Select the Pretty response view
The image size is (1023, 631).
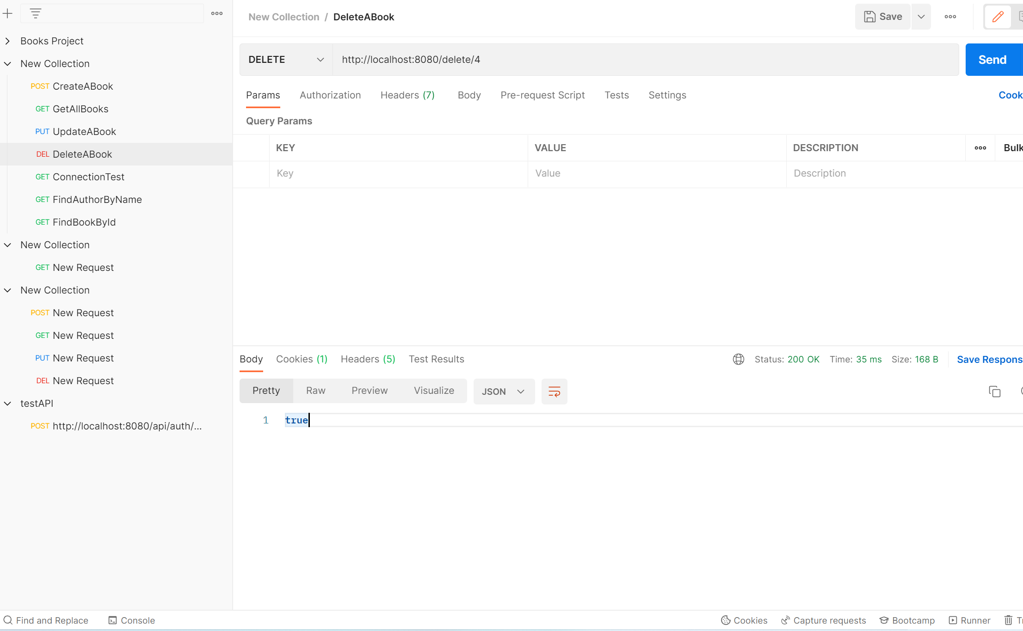coord(266,390)
